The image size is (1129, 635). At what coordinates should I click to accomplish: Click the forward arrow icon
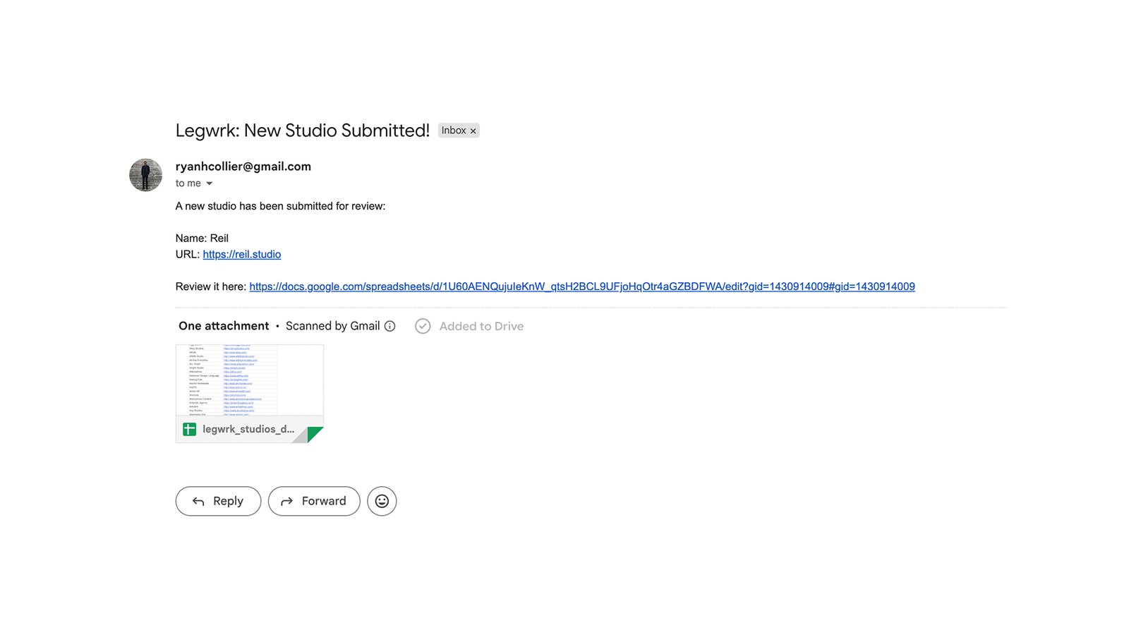(x=286, y=501)
